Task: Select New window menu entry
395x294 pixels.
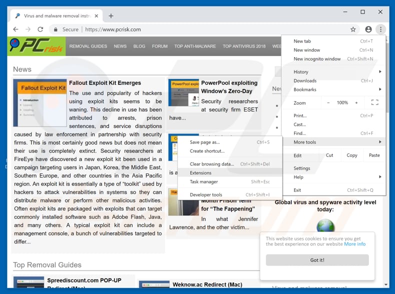Action: point(333,50)
